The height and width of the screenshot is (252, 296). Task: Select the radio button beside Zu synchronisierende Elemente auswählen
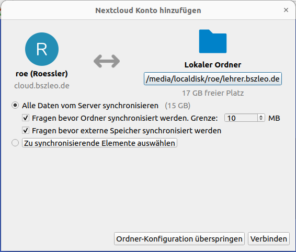(15, 143)
